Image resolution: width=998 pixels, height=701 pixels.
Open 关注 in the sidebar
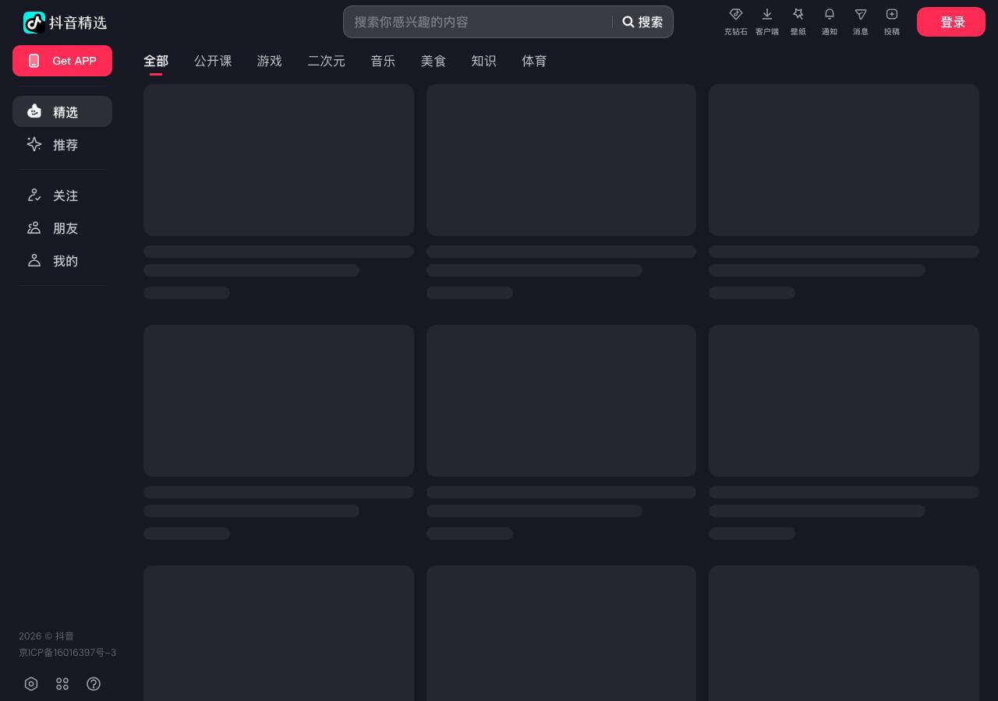[x=62, y=196]
